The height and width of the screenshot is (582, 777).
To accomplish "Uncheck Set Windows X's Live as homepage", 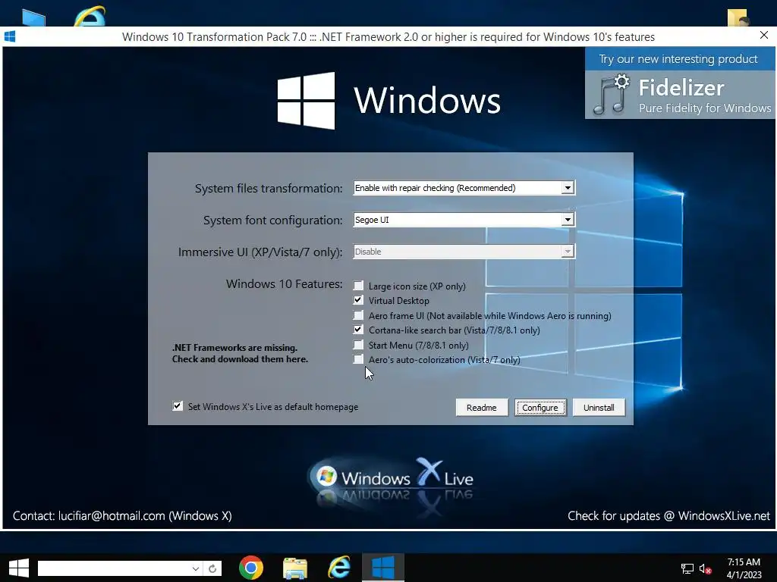I will (x=178, y=406).
